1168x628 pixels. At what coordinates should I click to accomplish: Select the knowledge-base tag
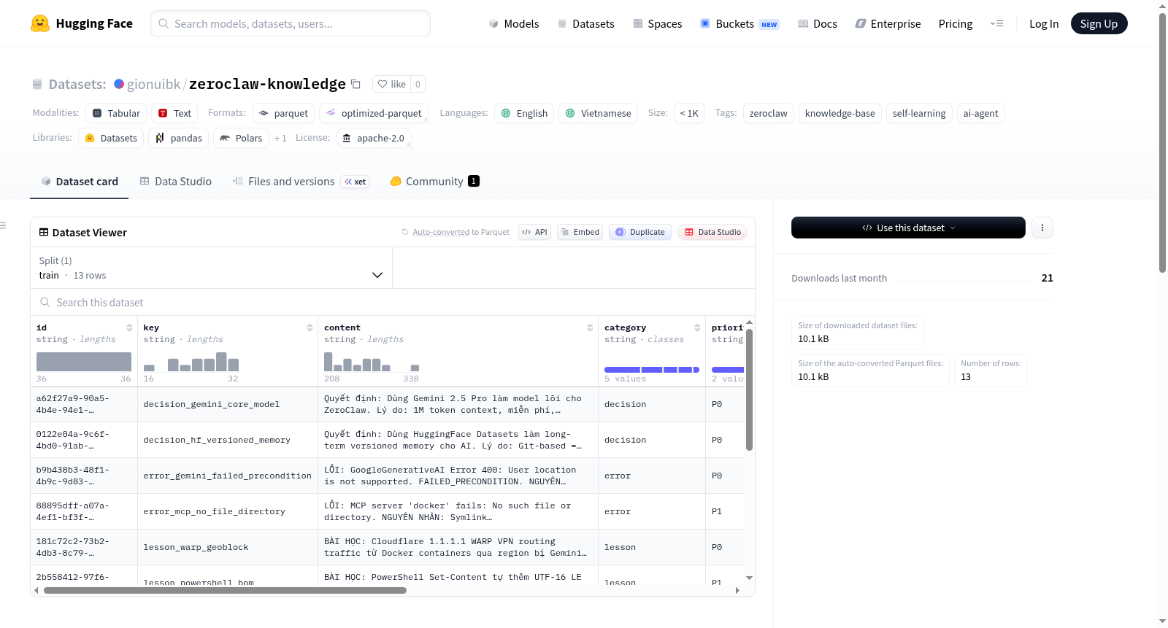click(839, 113)
